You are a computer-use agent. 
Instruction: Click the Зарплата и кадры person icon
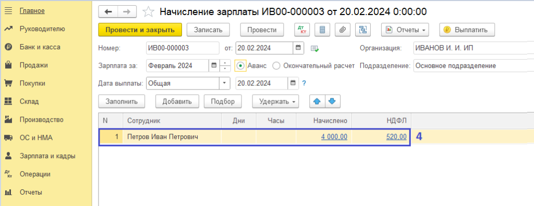(8, 156)
